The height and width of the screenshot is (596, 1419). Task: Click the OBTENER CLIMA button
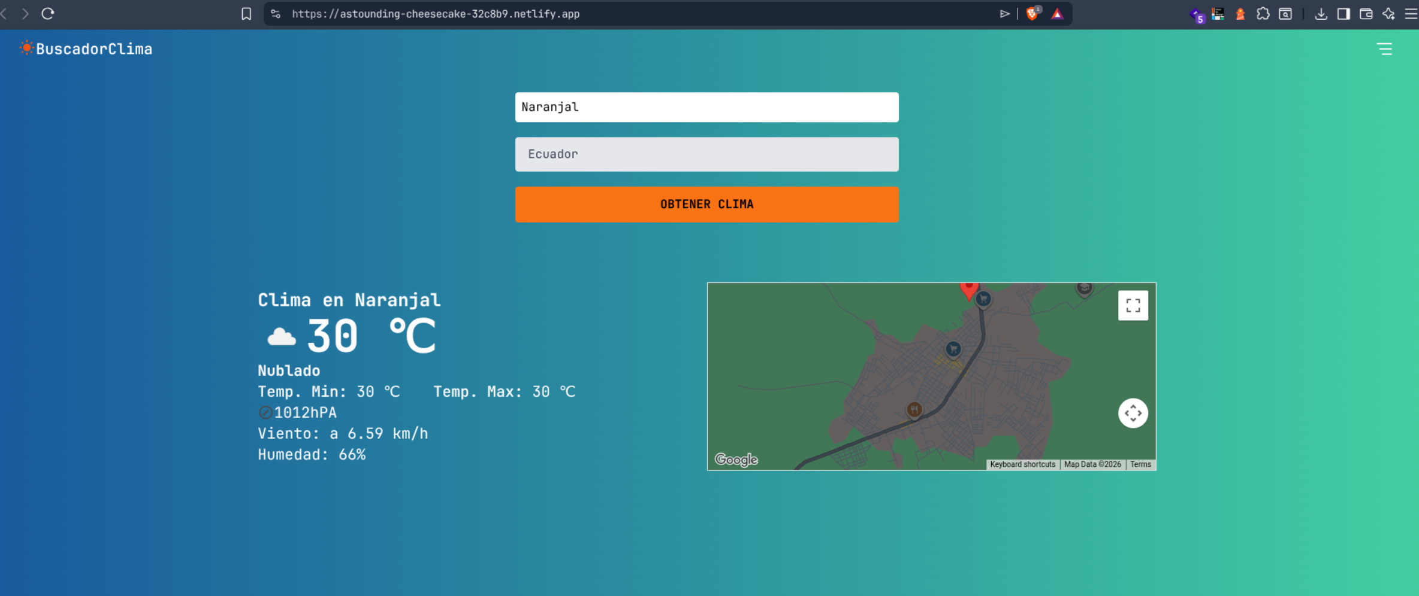707,204
